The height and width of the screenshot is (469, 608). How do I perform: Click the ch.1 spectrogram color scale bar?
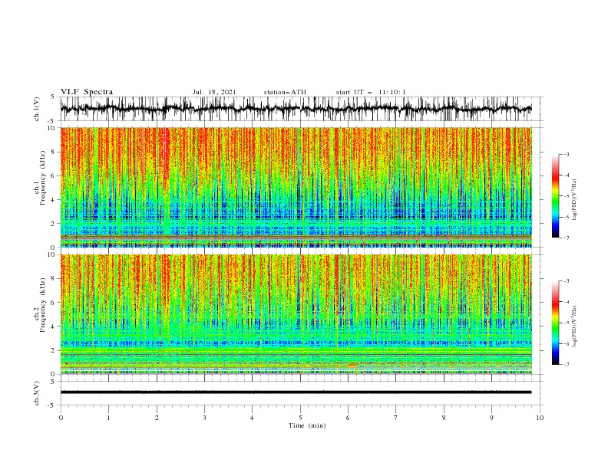click(556, 196)
